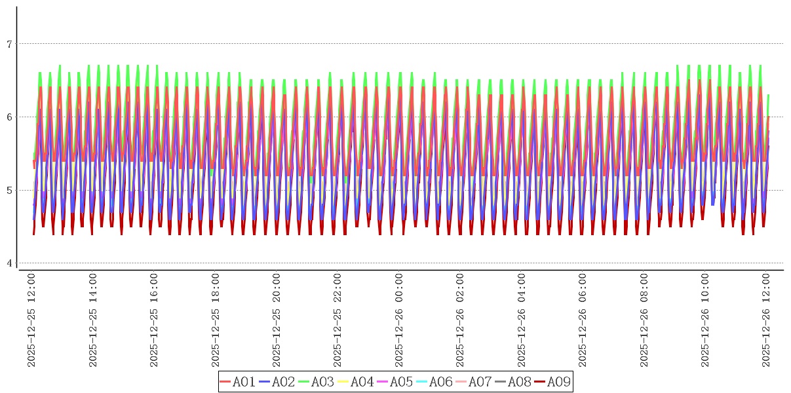Screen dimensions: 791x393
Task: Select the y-axis value 5 label
Action: click(x=9, y=191)
